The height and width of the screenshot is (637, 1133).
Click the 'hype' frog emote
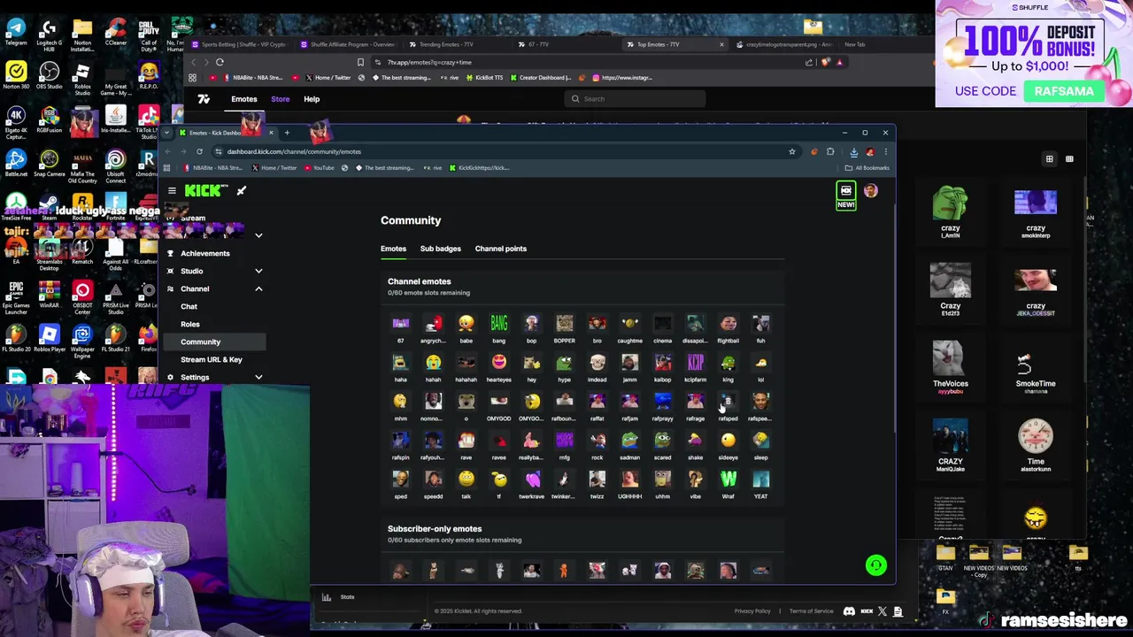coord(565,363)
